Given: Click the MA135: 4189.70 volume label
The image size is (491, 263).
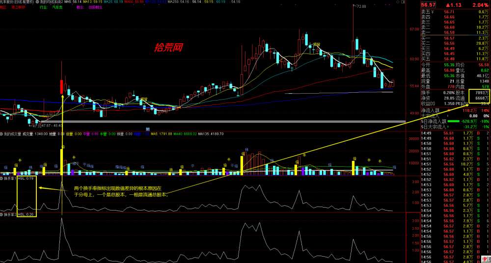Looking at the screenshot, I should tap(211, 133).
